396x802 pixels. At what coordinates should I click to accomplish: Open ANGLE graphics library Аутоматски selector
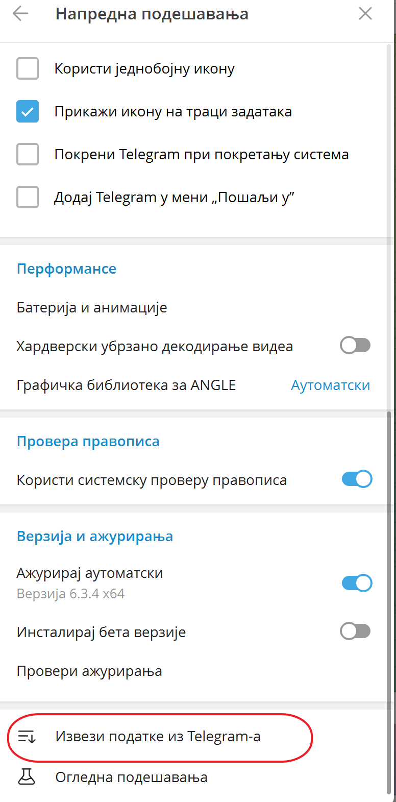pos(330,385)
